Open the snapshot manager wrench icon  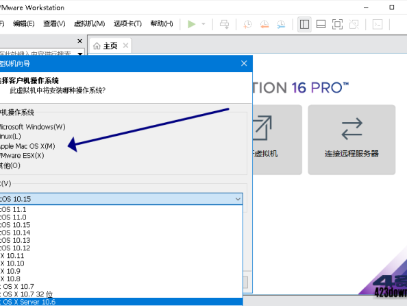pos(281,24)
